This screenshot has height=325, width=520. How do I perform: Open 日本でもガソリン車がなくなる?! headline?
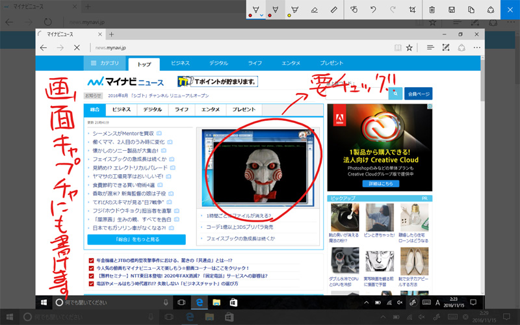pyautogui.click(x=129, y=228)
